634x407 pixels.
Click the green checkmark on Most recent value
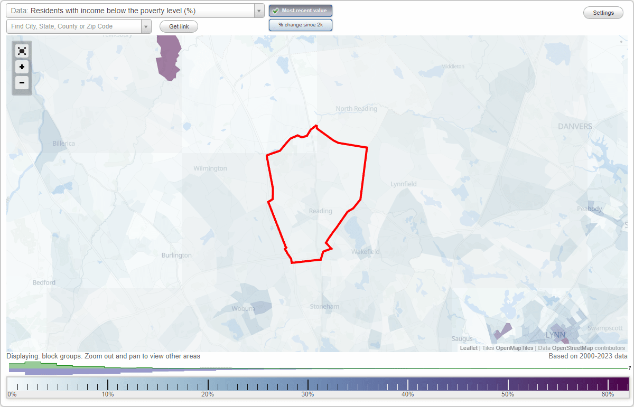[x=275, y=11]
